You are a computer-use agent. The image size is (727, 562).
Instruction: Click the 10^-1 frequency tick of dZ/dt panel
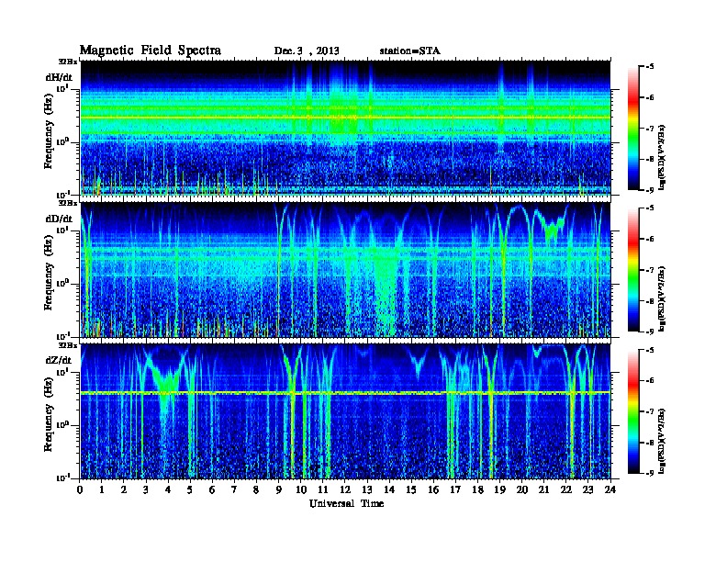coord(62,478)
